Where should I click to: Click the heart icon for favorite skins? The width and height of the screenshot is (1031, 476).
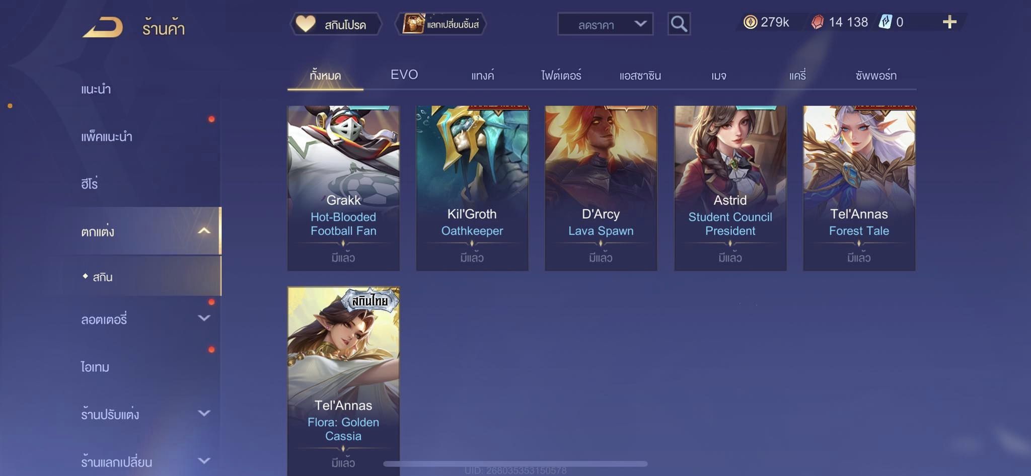[305, 24]
